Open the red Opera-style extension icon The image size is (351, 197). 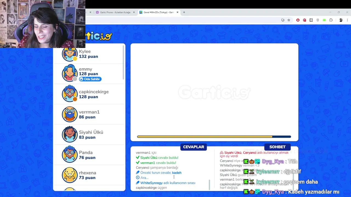click(x=298, y=20)
